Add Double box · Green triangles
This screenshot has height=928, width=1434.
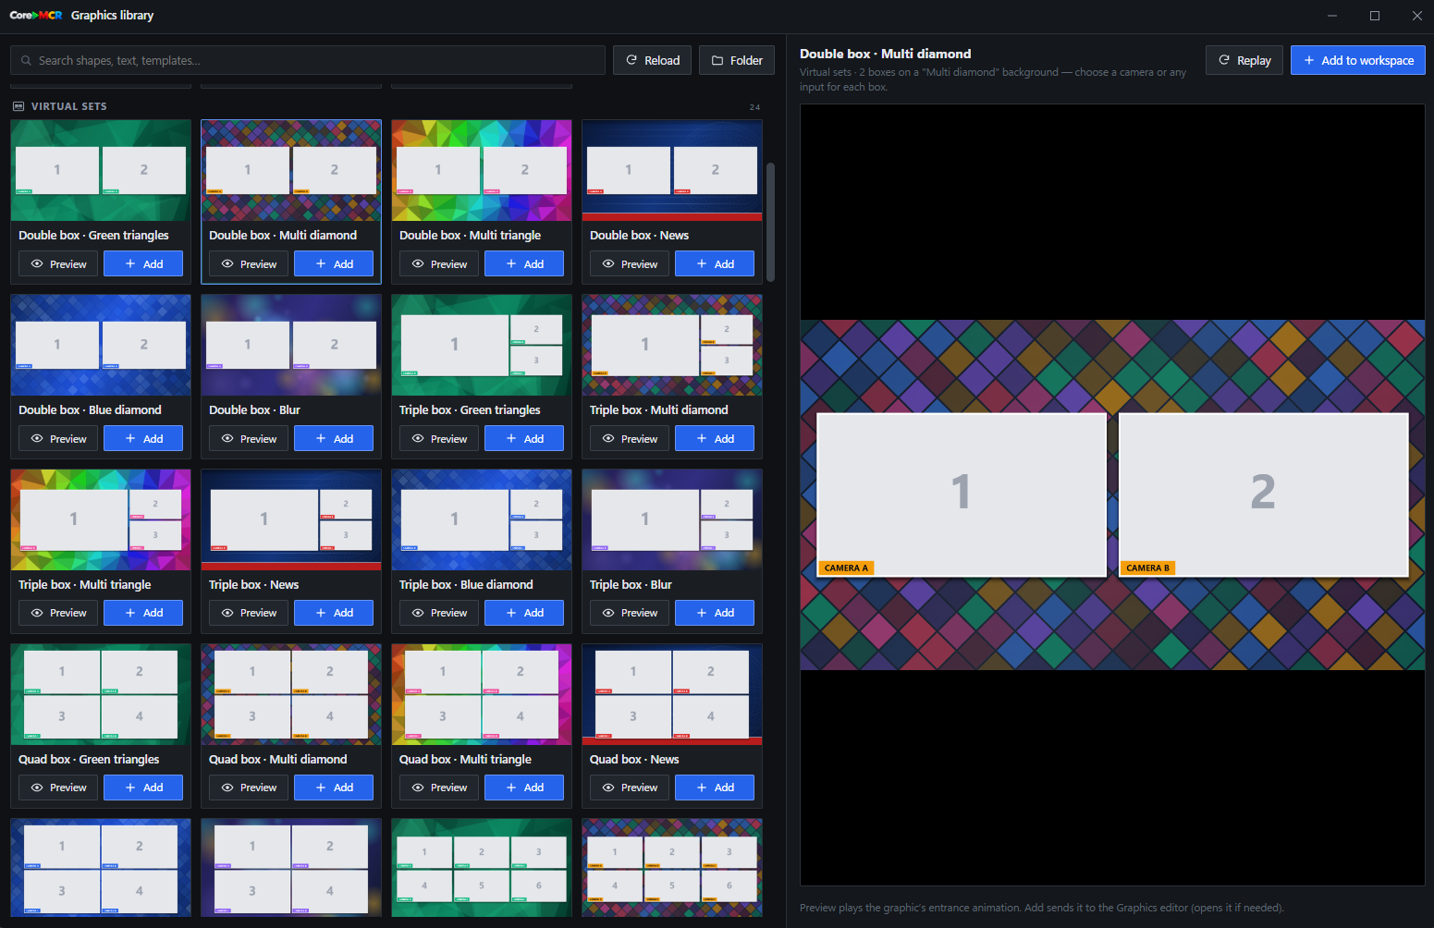tap(143, 264)
